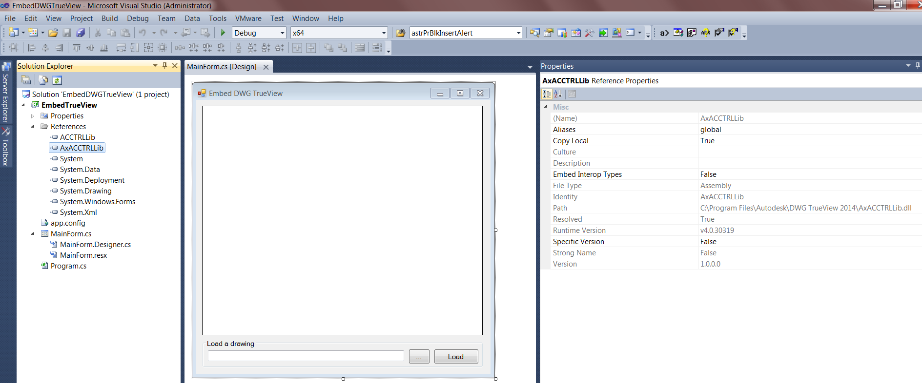Click the Bring to Front layout icon
Screen dimensions: 922x383
tap(329, 48)
